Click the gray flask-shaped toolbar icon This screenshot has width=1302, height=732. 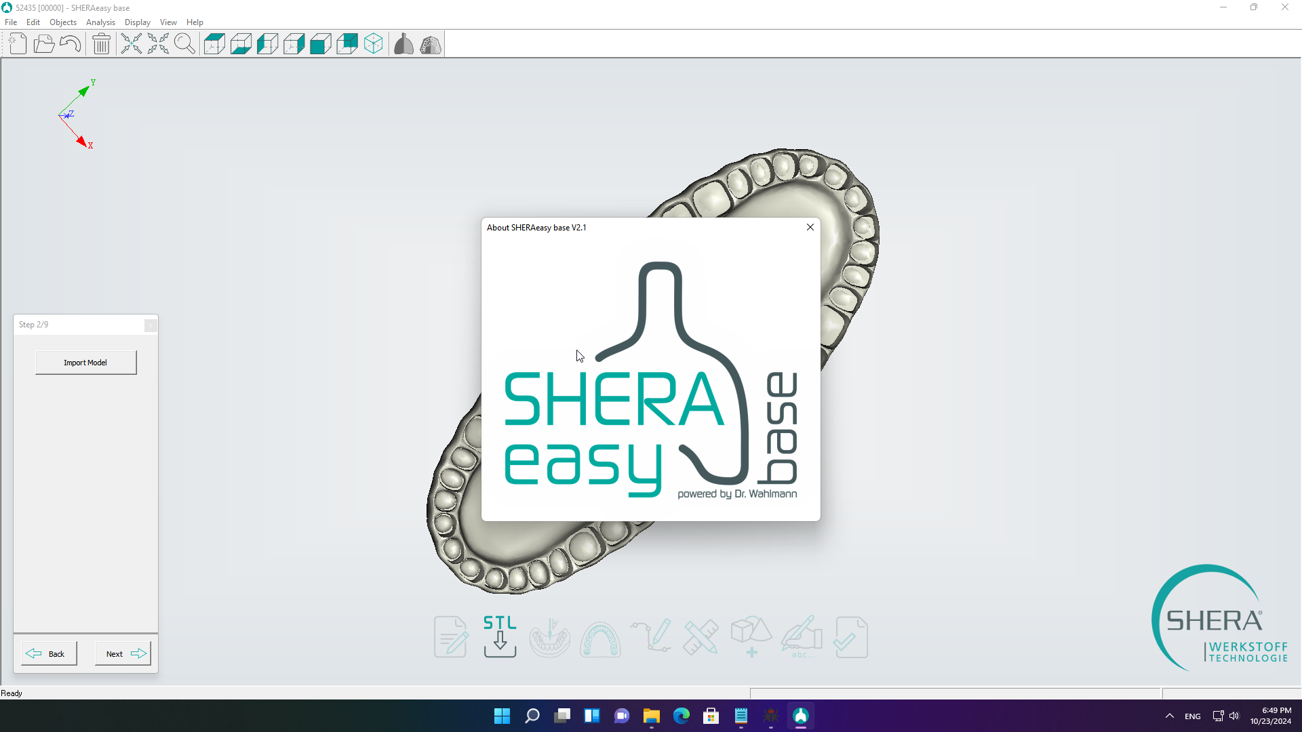[x=403, y=44]
